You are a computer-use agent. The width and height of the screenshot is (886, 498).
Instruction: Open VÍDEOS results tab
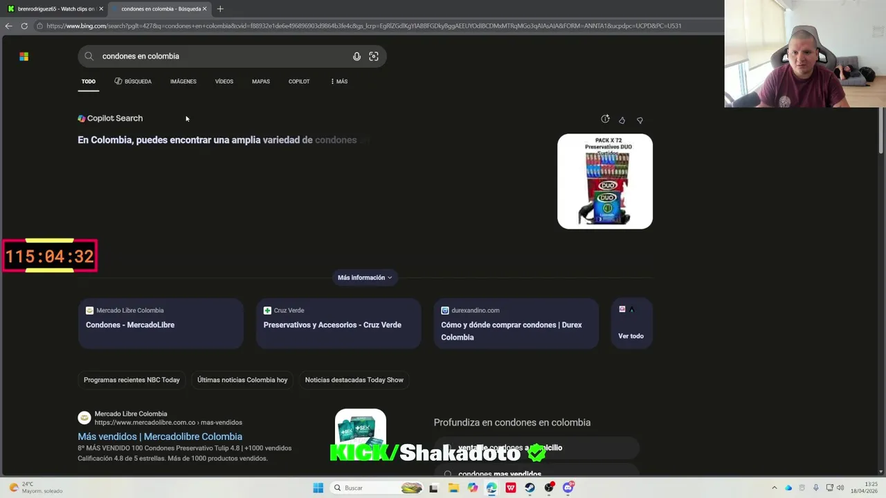[x=224, y=82]
